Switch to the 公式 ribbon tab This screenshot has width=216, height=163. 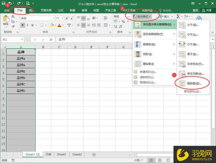pos(61,10)
